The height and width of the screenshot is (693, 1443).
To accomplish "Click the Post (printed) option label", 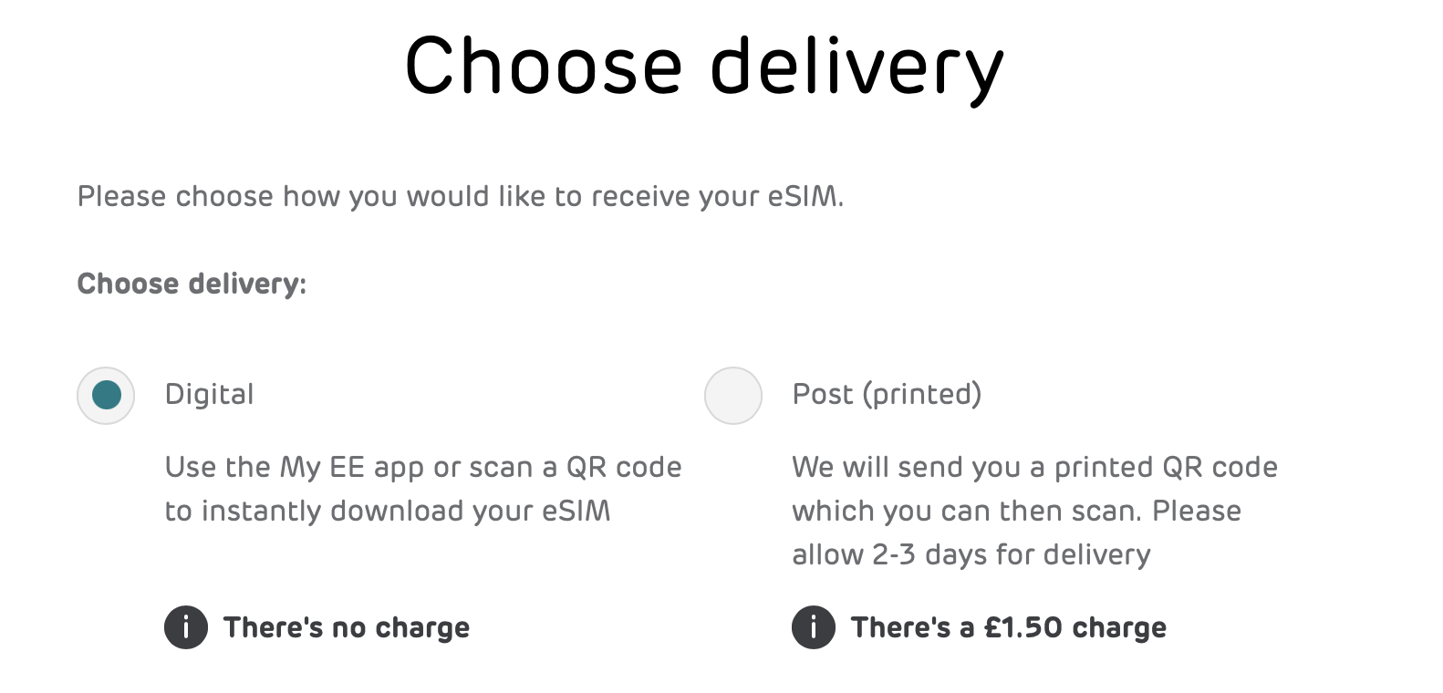I will click(x=888, y=395).
